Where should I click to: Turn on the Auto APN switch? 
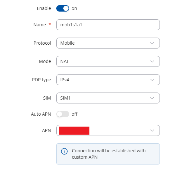pos(63,114)
